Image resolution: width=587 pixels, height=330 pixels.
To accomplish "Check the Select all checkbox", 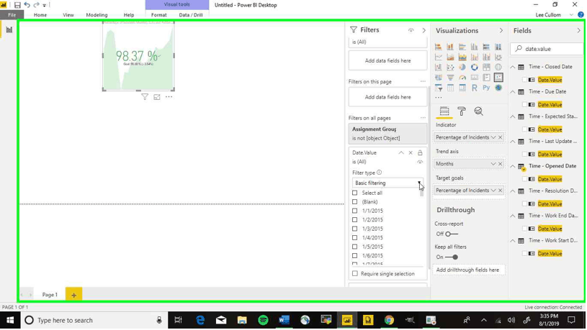I will coord(354,193).
